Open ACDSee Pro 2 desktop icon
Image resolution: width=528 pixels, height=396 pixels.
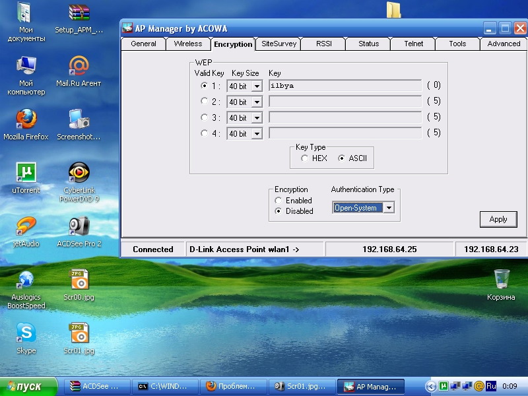point(79,227)
